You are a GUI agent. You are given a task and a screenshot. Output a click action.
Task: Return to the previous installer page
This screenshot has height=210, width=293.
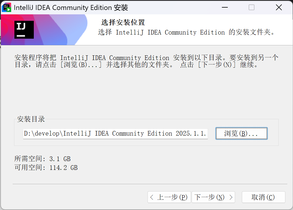click(169, 197)
